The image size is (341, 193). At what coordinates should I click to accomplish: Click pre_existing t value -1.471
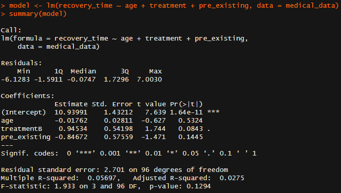[154, 137]
